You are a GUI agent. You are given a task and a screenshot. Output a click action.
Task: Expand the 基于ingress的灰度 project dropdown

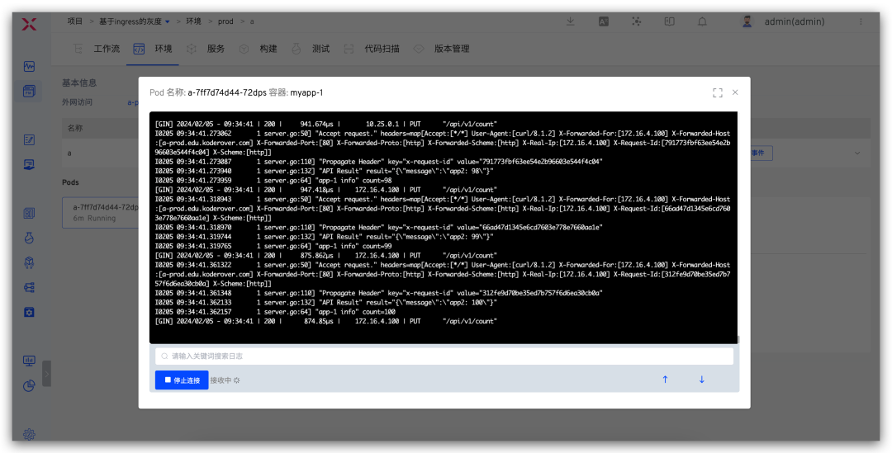(x=135, y=21)
